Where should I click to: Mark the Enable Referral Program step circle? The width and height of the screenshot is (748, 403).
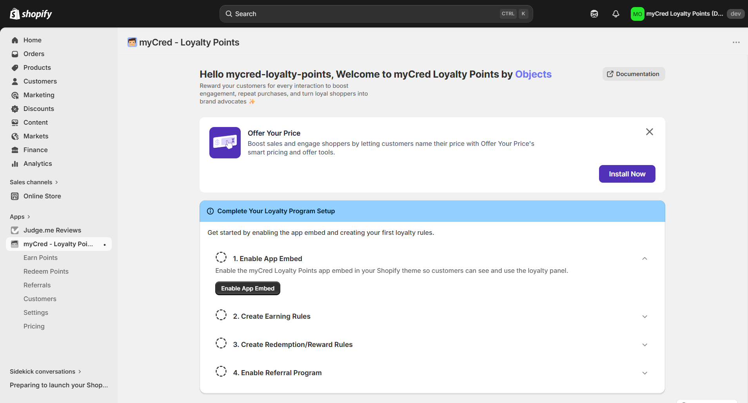(x=221, y=372)
